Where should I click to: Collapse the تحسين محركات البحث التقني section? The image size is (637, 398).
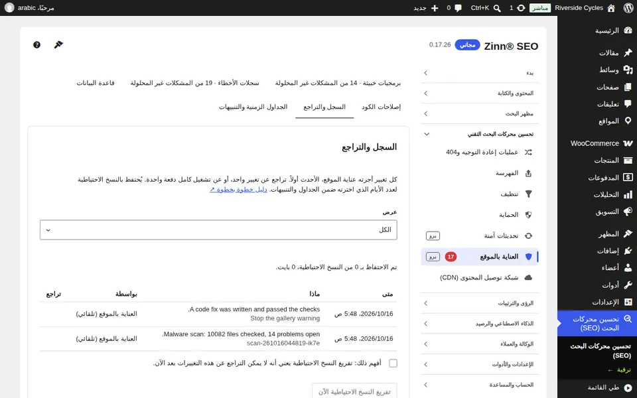tap(480, 134)
